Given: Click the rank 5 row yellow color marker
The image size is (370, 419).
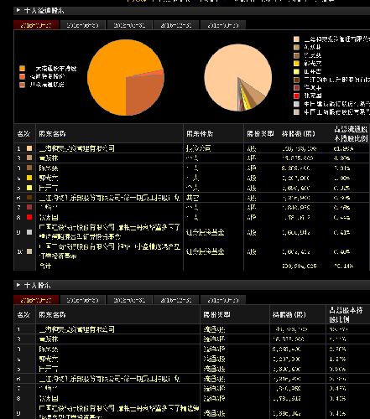Looking at the screenshot, I should coord(29,188).
